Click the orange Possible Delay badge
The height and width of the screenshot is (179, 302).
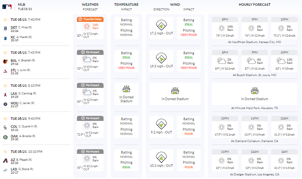(90, 19)
